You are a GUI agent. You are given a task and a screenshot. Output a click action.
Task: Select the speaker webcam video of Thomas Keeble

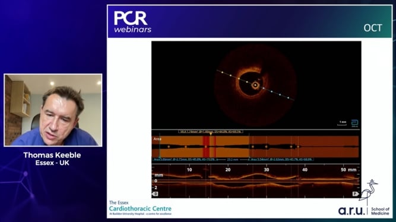[x=53, y=110]
